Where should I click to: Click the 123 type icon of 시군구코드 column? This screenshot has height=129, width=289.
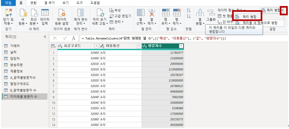click(60, 46)
